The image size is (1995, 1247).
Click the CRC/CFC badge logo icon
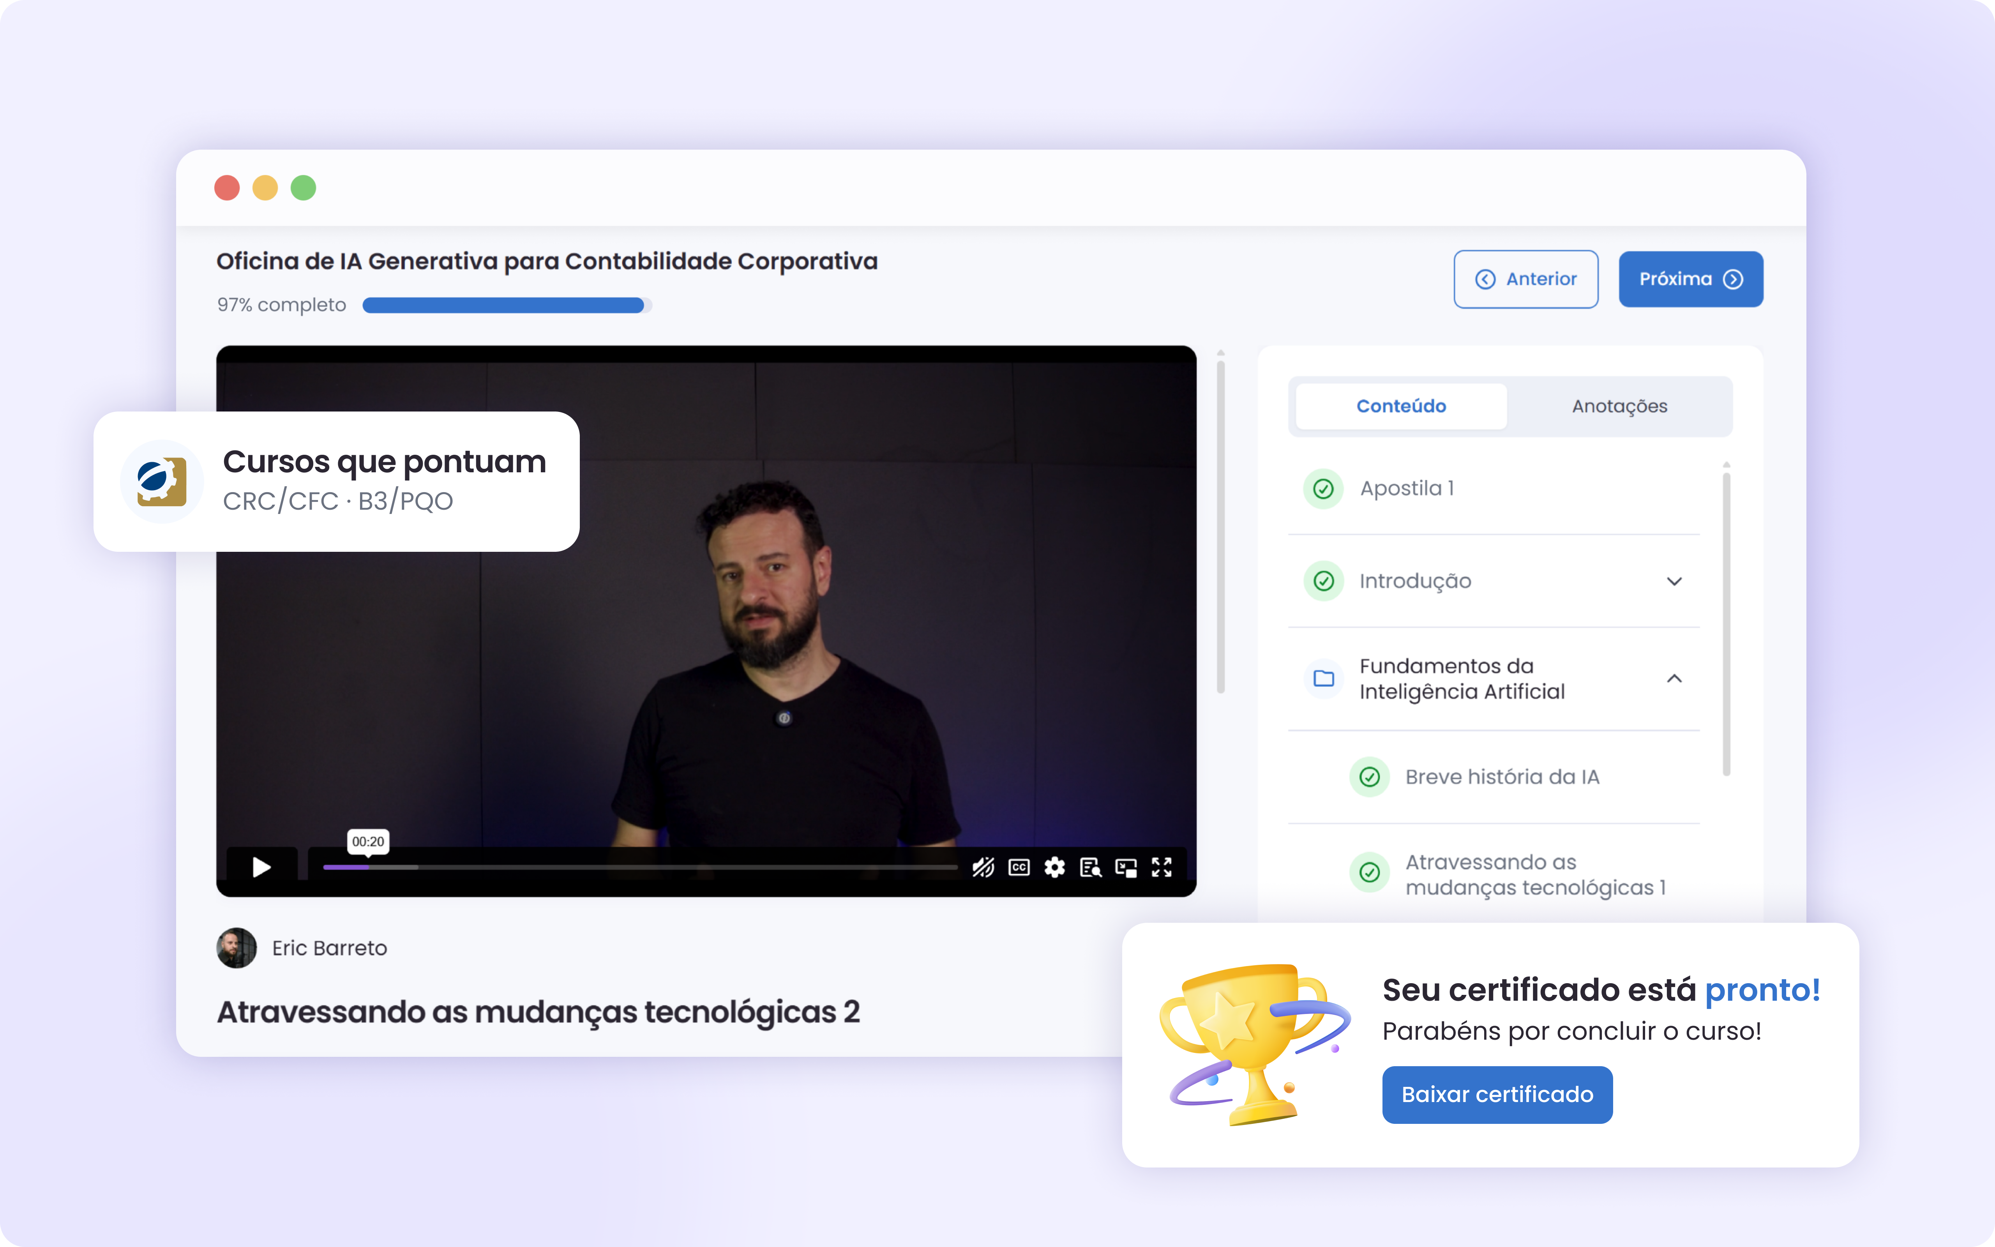point(162,481)
